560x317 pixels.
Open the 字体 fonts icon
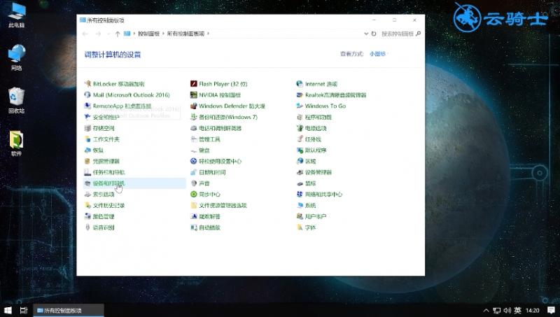pos(300,227)
